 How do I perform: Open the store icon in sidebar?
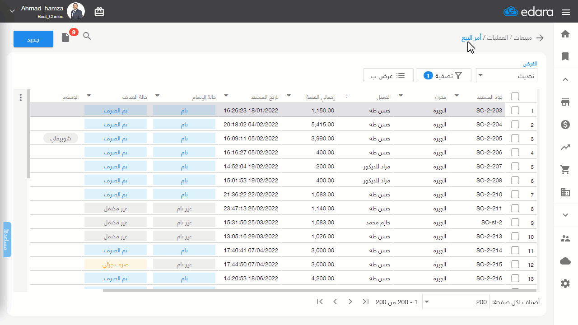pyautogui.click(x=565, y=102)
